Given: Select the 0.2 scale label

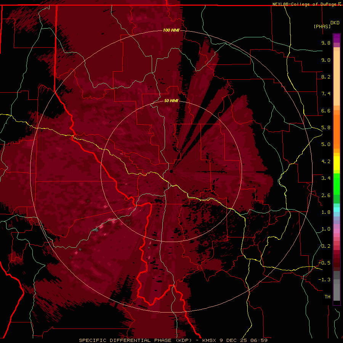Looking at the screenshot, I should tap(326, 246).
